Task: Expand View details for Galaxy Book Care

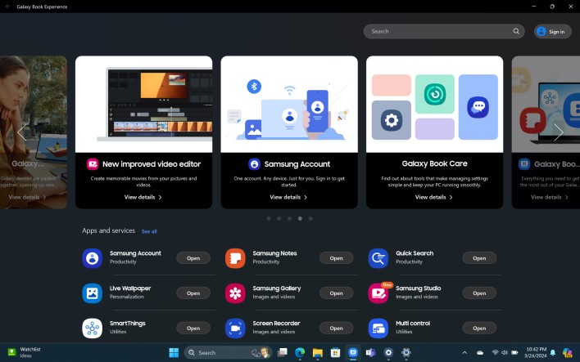Action: (x=434, y=197)
